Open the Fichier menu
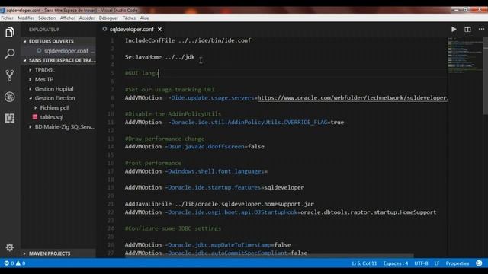 [7, 18]
